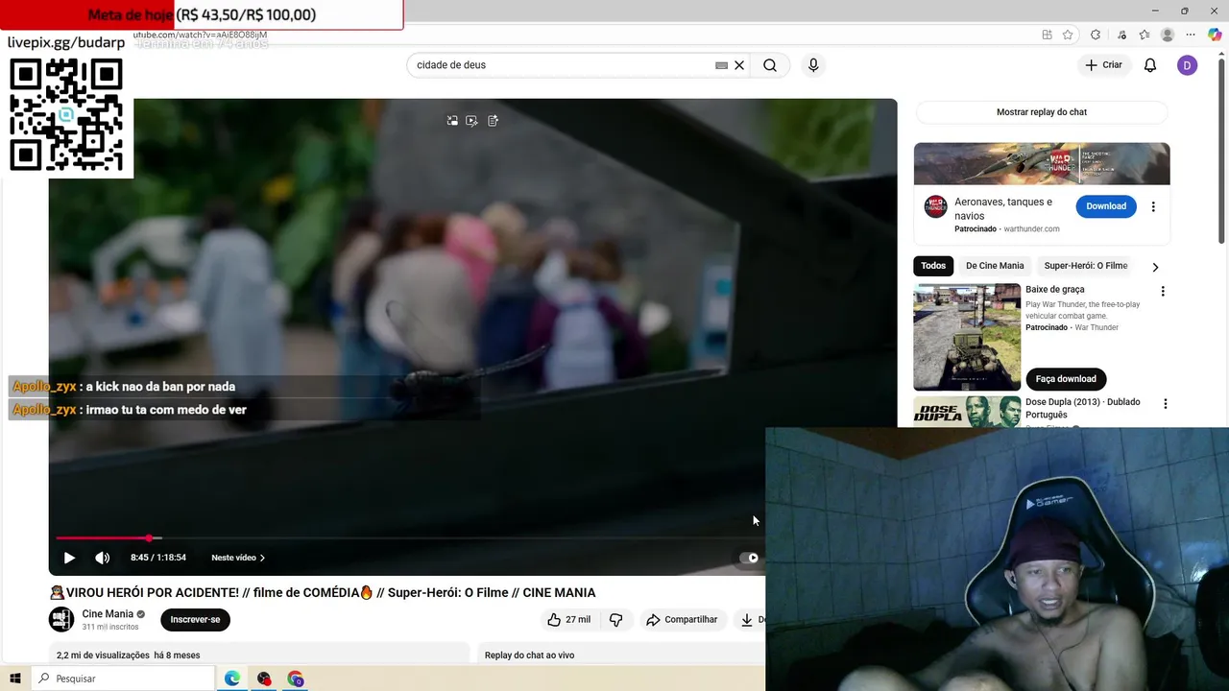The width and height of the screenshot is (1229, 691).
Task: Open the Chrome icon on the taskbar
Action: tap(295, 679)
